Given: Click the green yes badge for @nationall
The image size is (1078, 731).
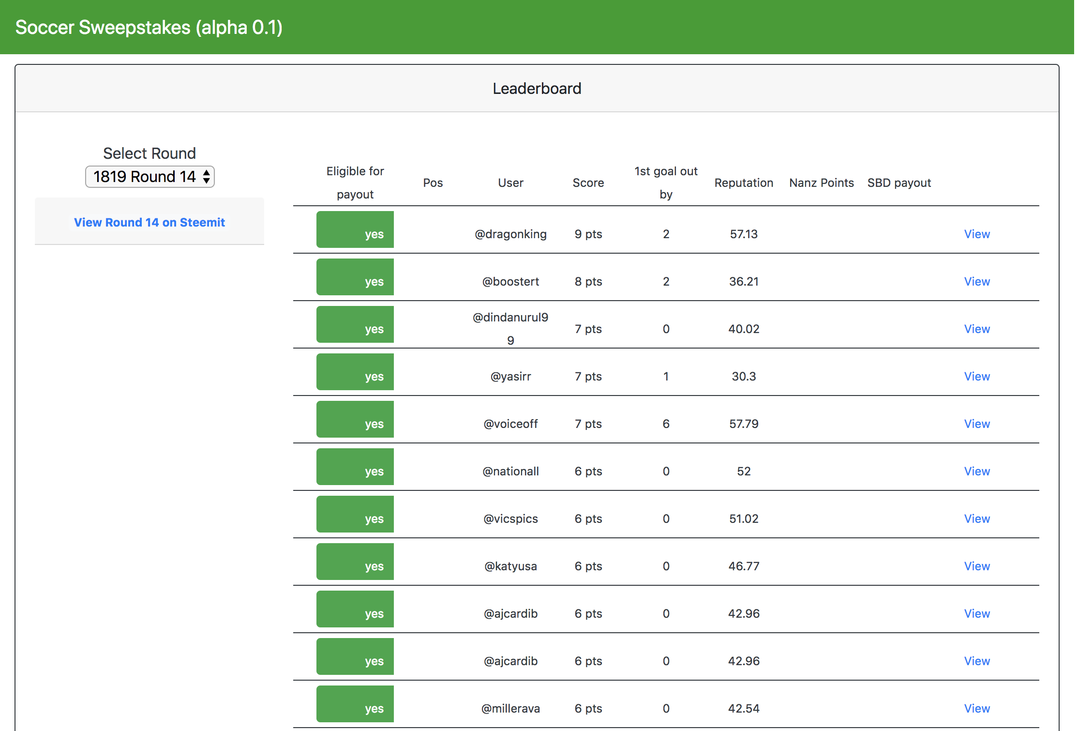Looking at the screenshot, I should pos(355,467).
